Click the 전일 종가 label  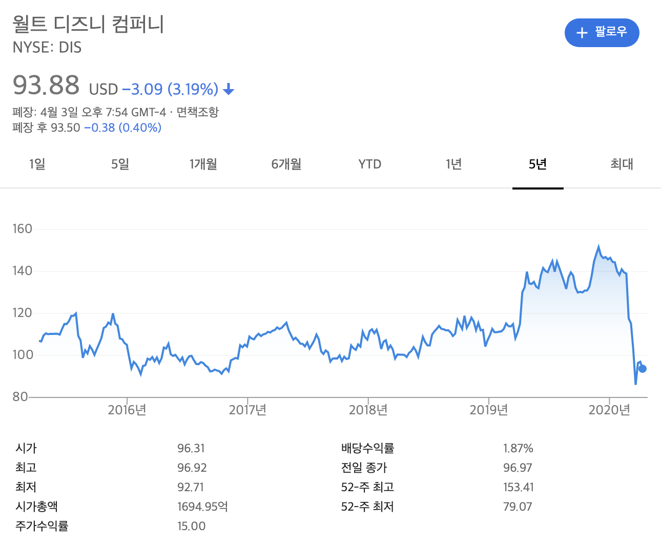pyautogui.click(x=364, y=468)
